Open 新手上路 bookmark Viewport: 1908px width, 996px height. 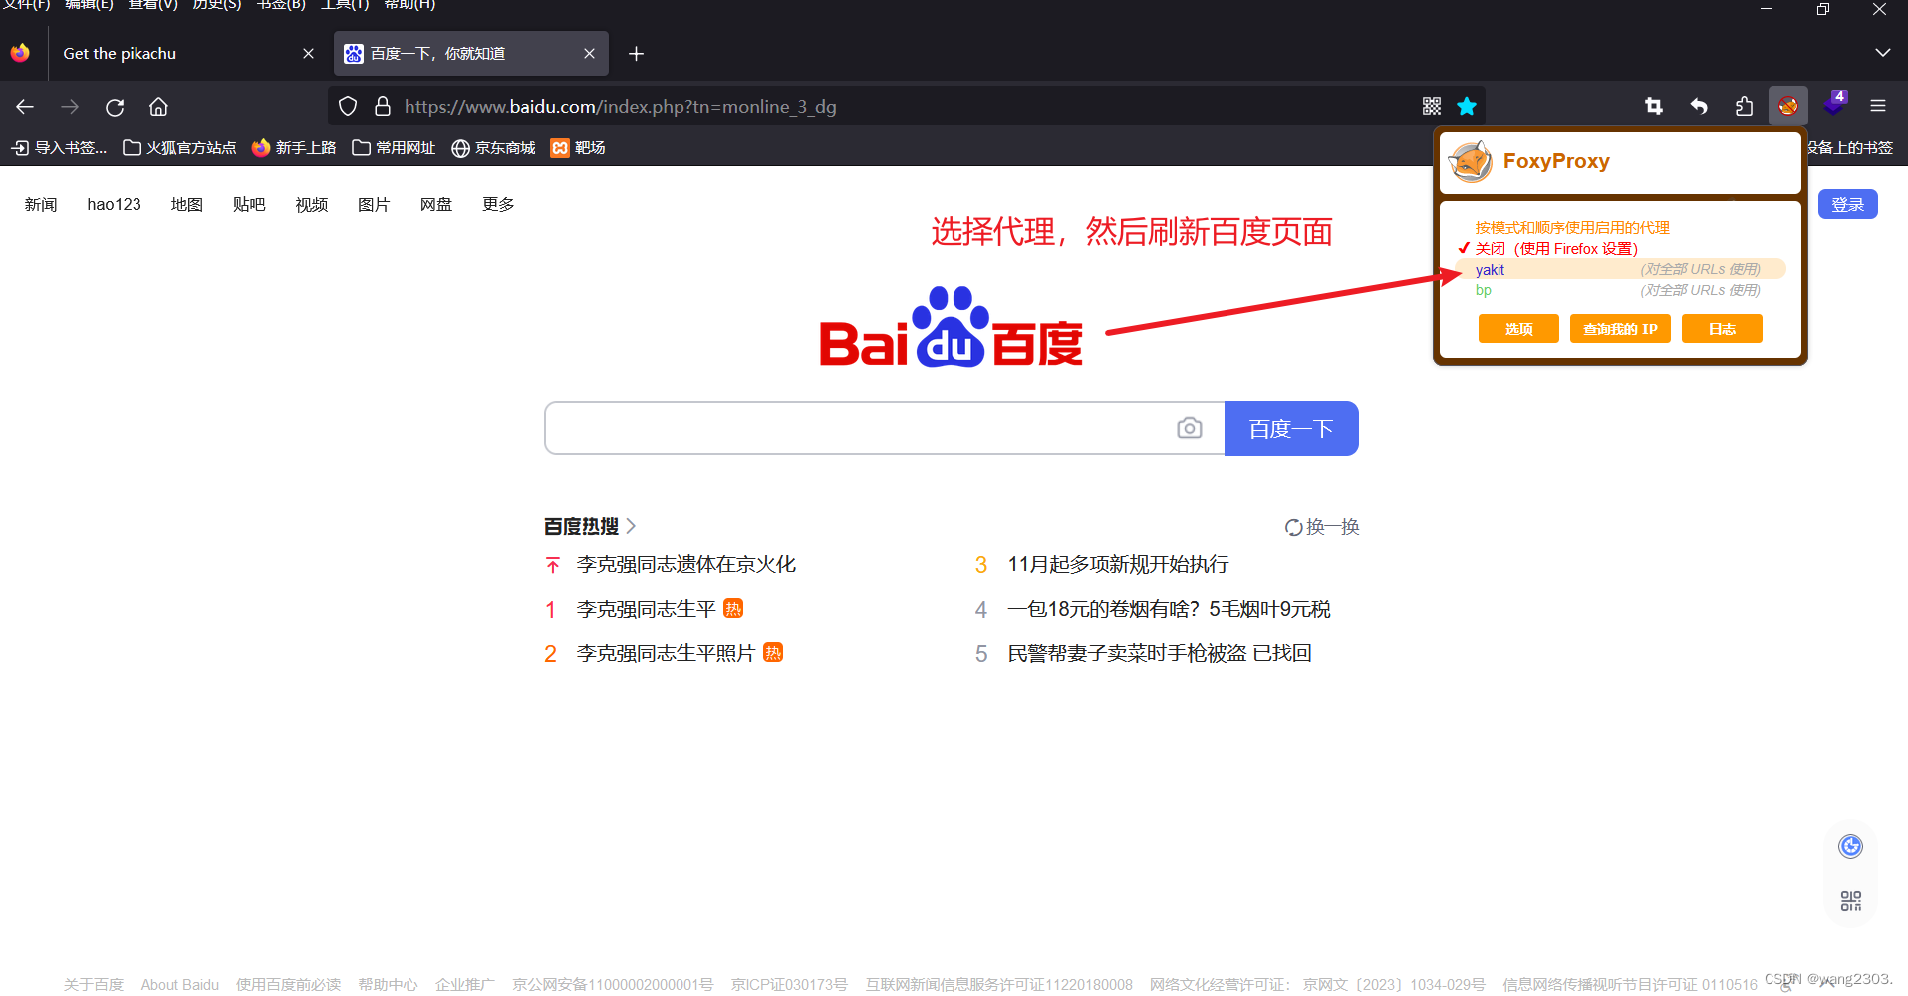tap(294, 148)
